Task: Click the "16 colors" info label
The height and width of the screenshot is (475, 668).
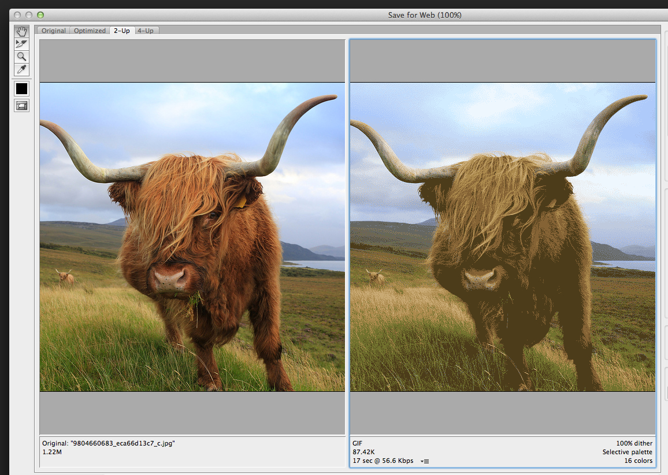Action: (637, 461)
